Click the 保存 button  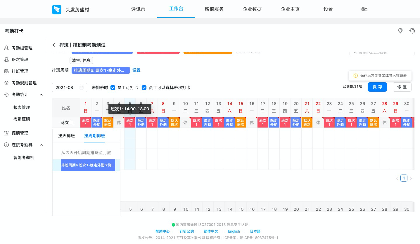(377, 87)
